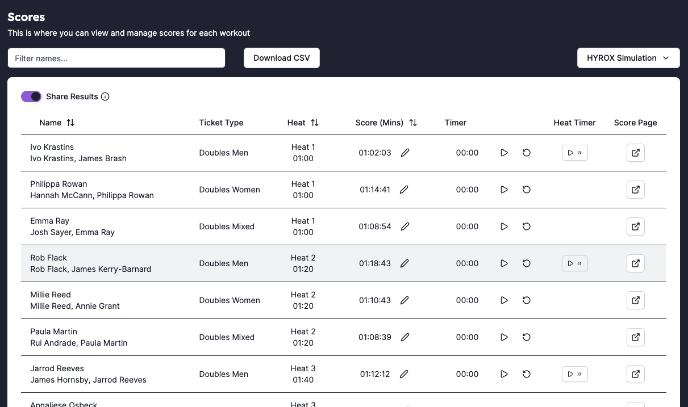The width and height of the screenshot is (688, 407).
Task: Open Rob Flack's score page
Action: pyautogui.click(x=636, y=263)
